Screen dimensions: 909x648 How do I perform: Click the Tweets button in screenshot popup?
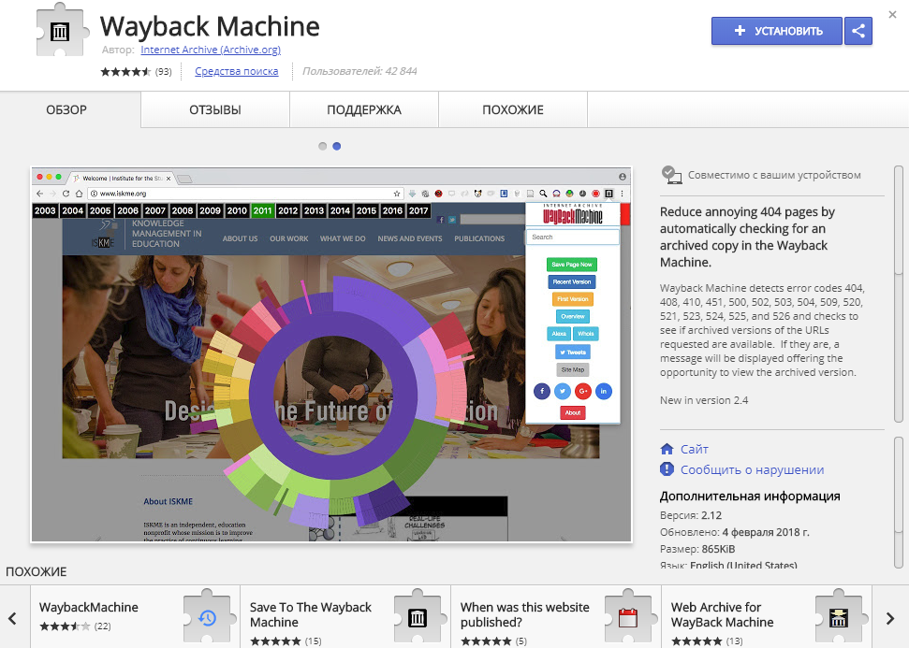tap(573, 353)
